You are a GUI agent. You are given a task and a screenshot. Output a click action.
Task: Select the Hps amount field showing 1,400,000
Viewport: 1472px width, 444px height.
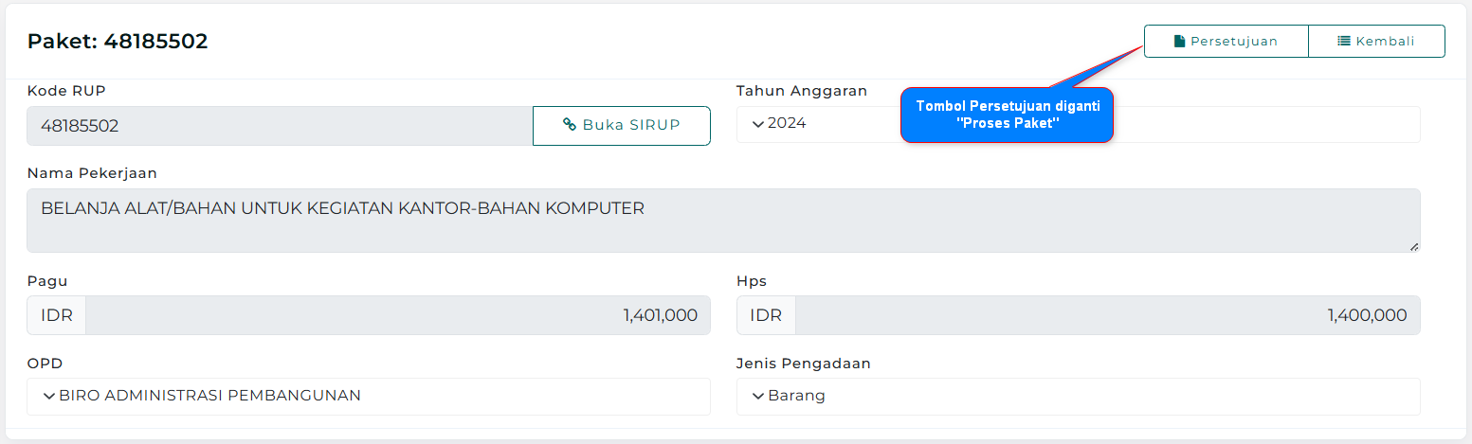[x=1107, y=315]
